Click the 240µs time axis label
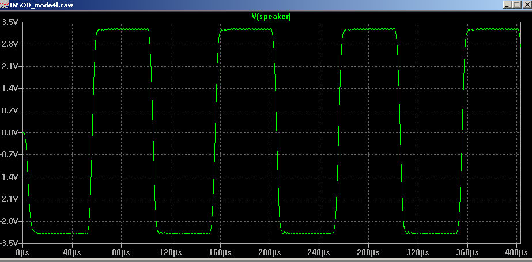 [x=319, y=253]
